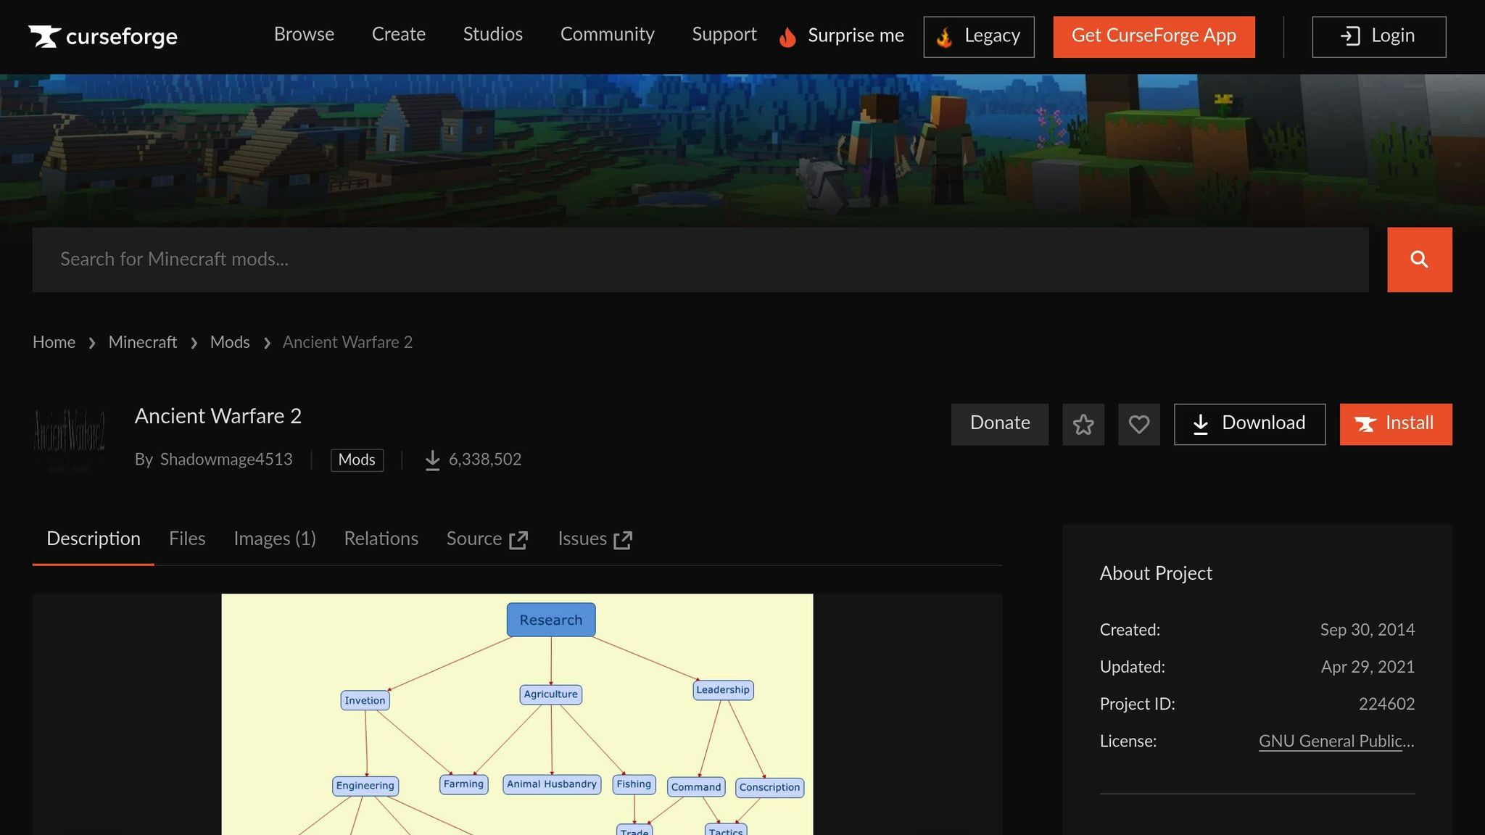The image size is (1485, 835).
Task: Open the Studios menu
Action: (493, 35)
